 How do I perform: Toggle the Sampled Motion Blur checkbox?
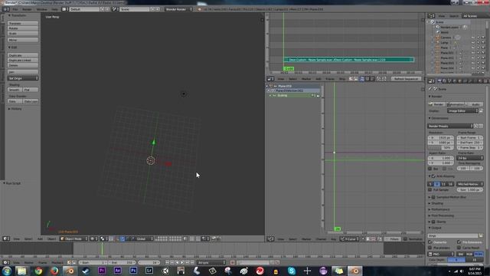point(433,197)
